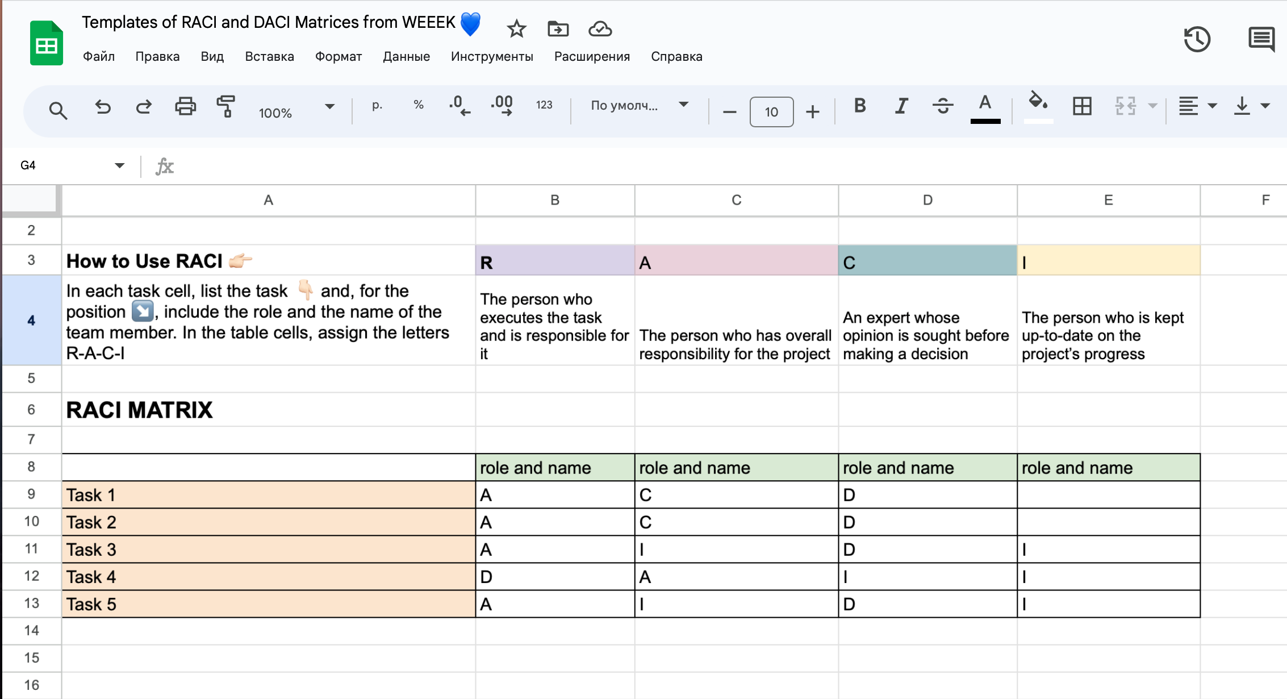The image size is (1287, 699).
Task: Click the currency format р. button
Action: (x=377, y=105)
